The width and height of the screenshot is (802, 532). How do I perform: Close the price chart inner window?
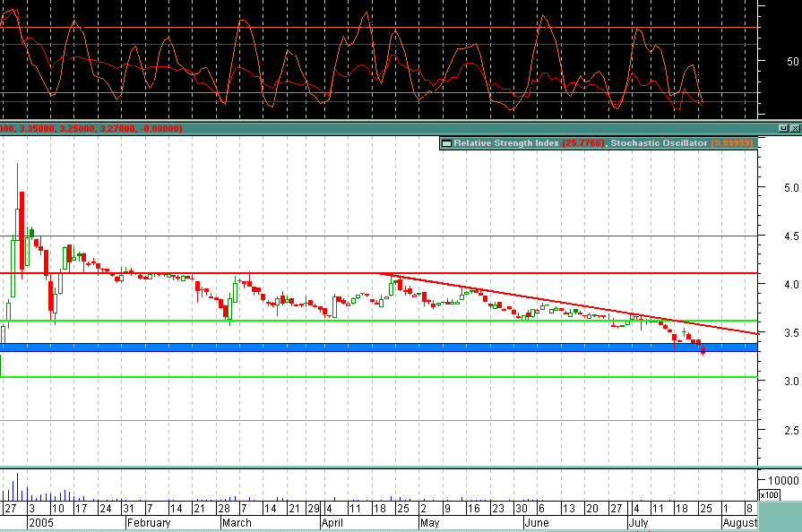tap(795, 128)
